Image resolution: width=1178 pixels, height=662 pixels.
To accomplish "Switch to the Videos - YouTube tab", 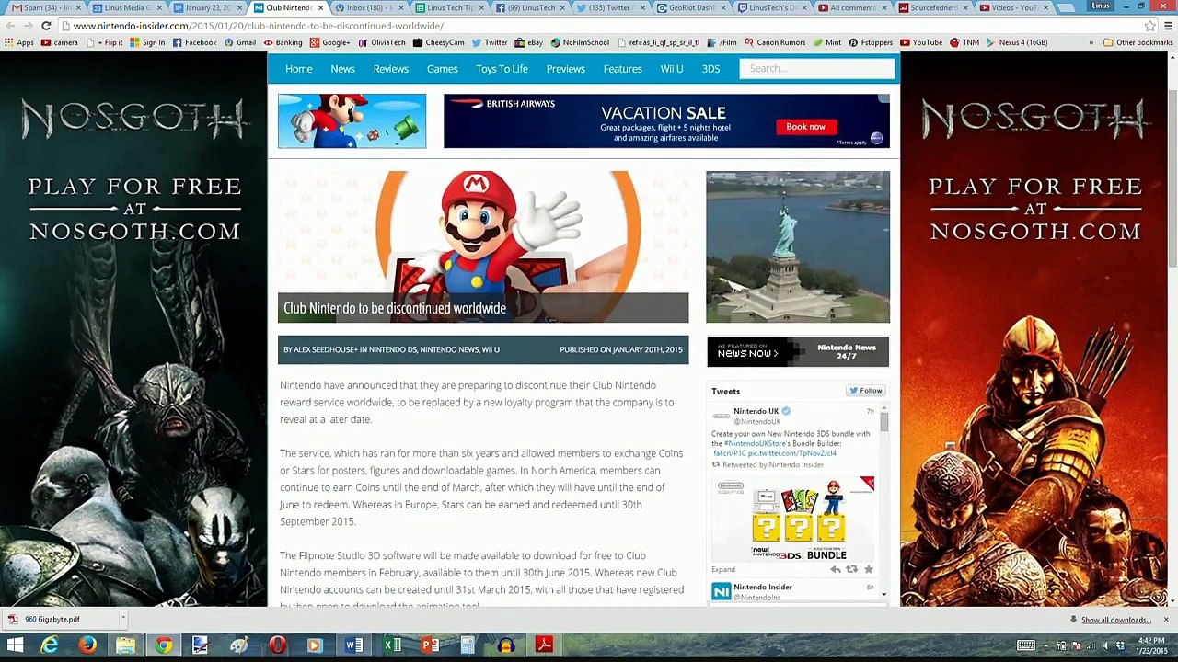I will point(1013,8).
